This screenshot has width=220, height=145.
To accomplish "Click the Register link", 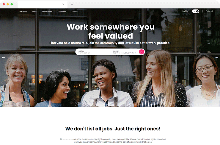I will tap(185, 11).
